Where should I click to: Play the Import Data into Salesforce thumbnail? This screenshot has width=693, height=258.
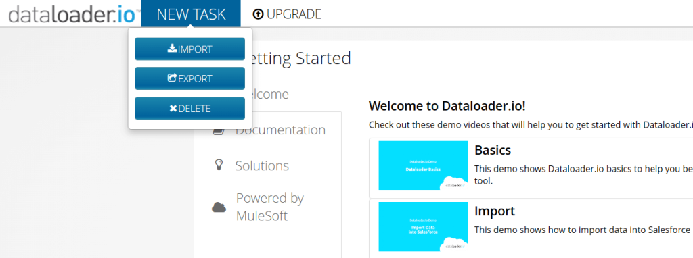pos(423,227)
